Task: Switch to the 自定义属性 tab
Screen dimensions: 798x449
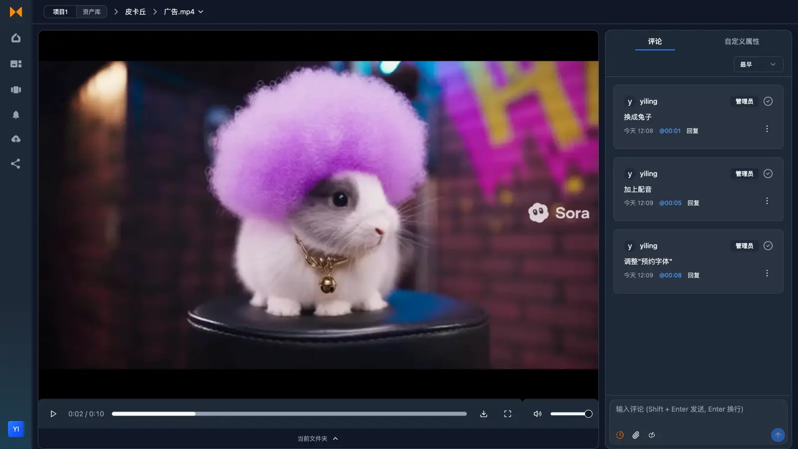Action: click(x=742, y=41)
